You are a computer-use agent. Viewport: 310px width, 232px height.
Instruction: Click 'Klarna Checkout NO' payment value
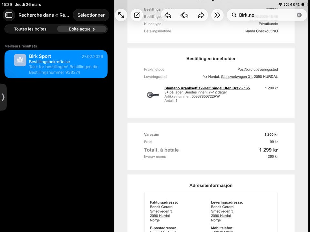(x=261, y=31)
